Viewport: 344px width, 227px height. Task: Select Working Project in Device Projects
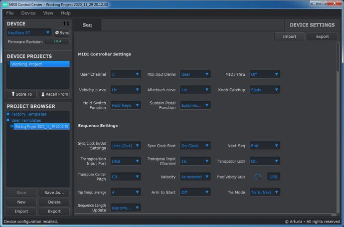pyautogui.click(x=40, y=64)
